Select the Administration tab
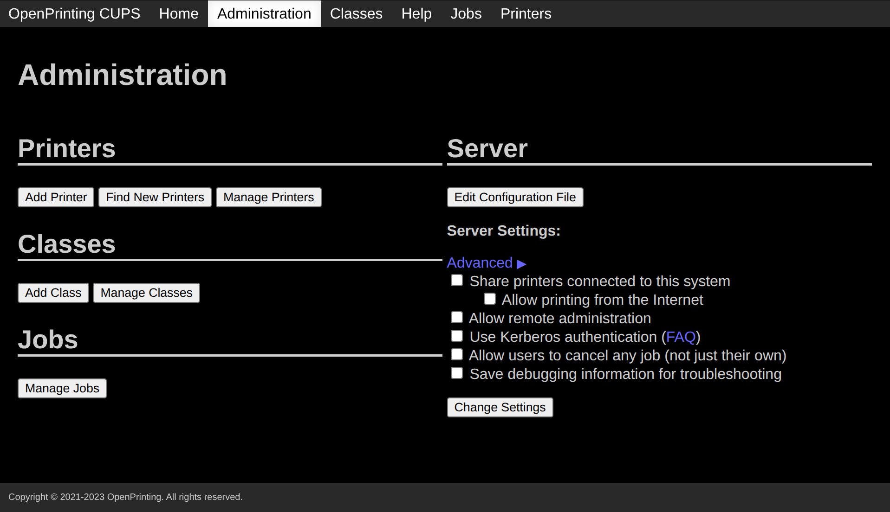This screenshot has width=890, height=512. click(264, 13)
